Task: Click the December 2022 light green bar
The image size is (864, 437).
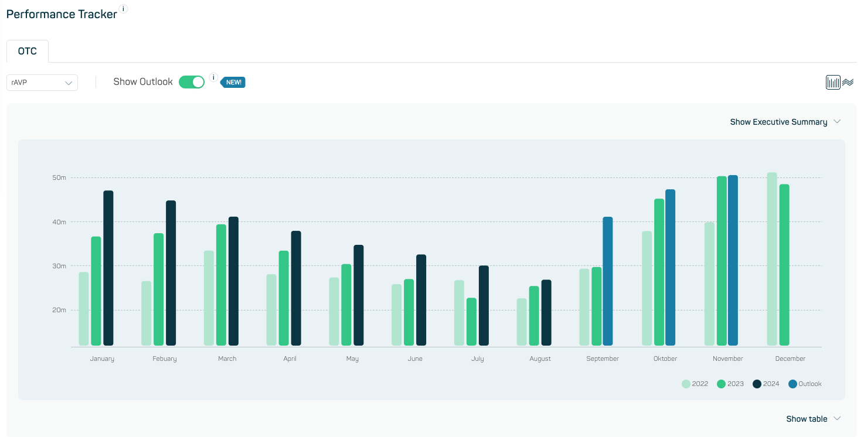Action: [772, 259]
